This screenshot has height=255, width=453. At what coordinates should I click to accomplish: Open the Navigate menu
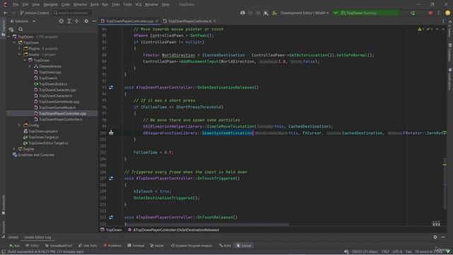click(50, 5)
